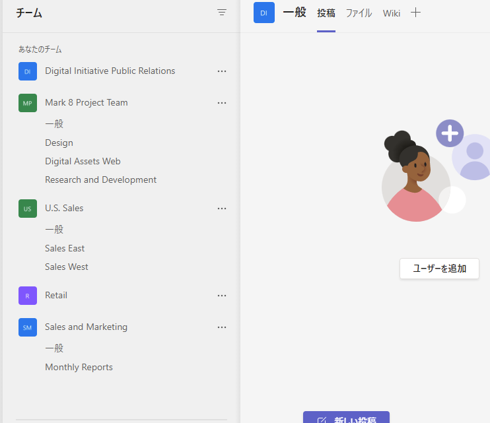490x423 pixels.
Task: Open the Research and Development channel
Action: pyautogui.click(x=100, y=179)
